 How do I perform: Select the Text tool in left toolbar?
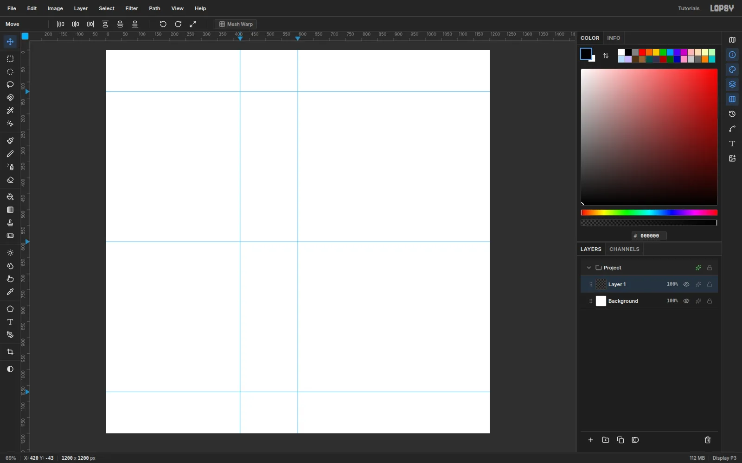[x=10, y=322]
